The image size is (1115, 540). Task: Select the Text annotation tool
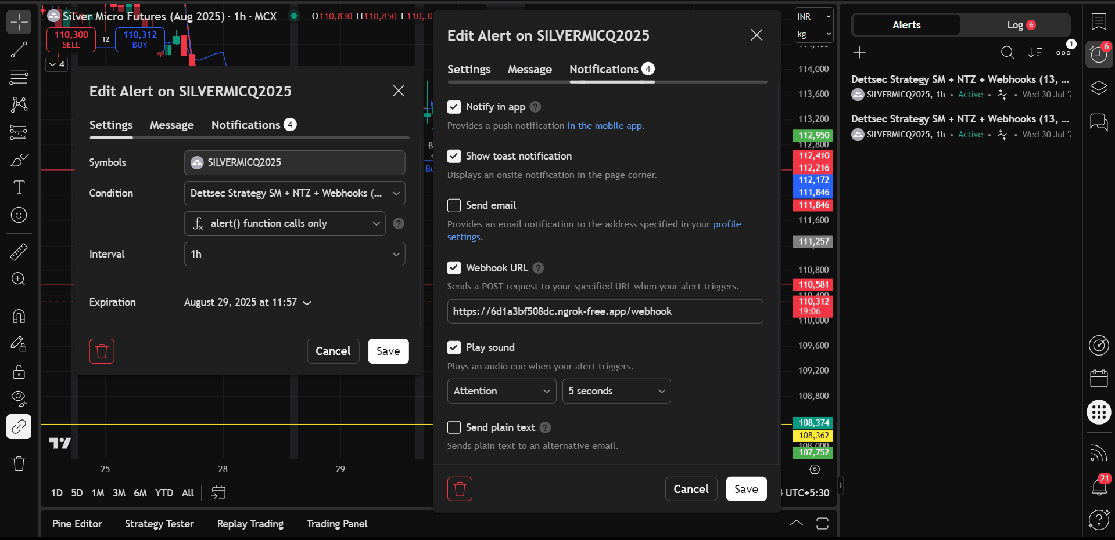click(x=19, y=187)
